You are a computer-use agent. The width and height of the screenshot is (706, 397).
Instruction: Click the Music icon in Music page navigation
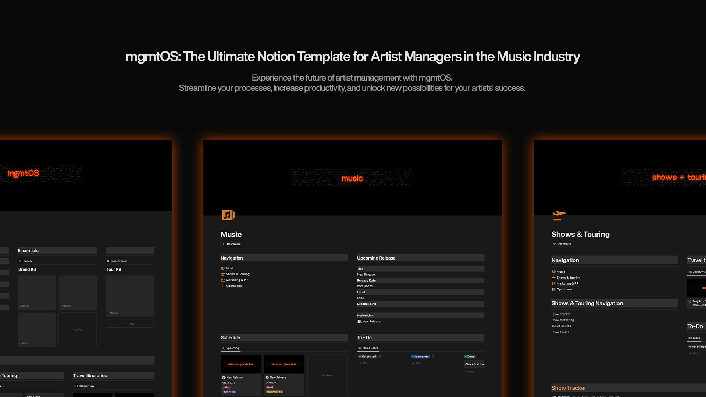click(223, 268)
